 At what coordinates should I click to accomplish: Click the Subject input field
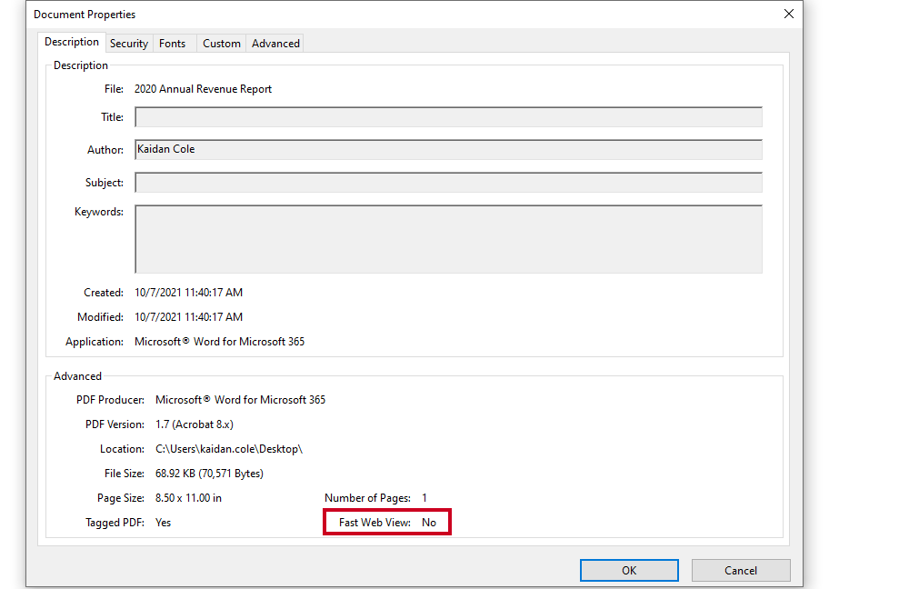click(x=448, y=183)
